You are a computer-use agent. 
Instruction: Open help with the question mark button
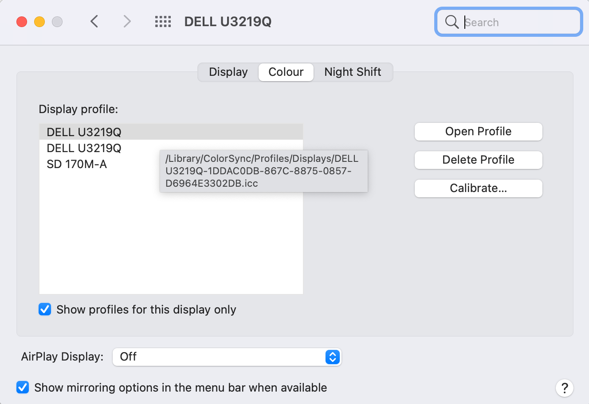point(564,388)
